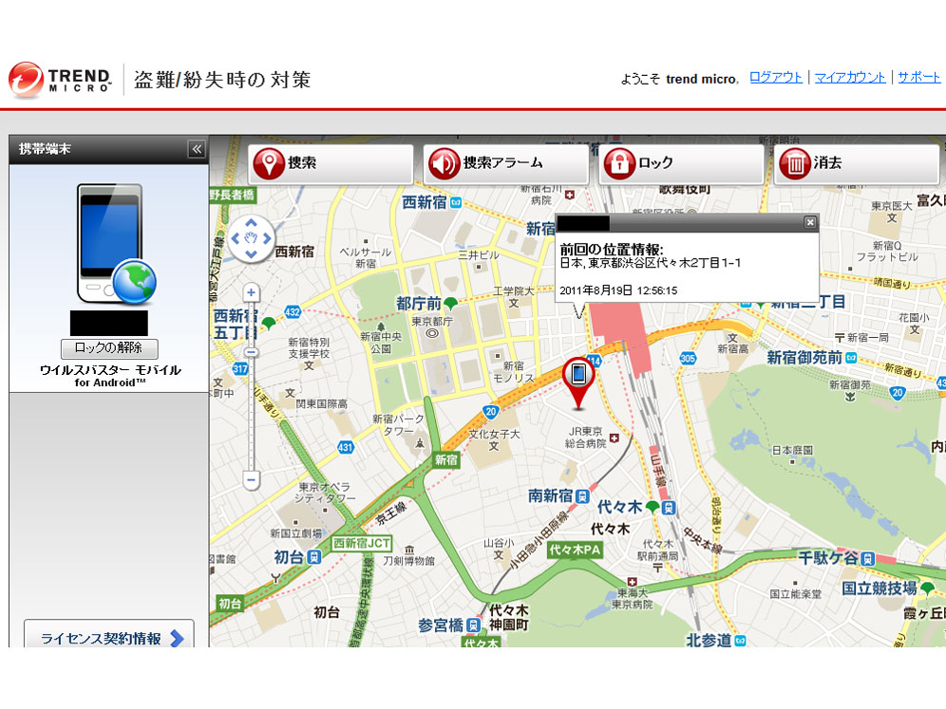Viewport: 946px width, 709px height.
Task: Click the route 305 shield
Action: click(x=688, y=358)
